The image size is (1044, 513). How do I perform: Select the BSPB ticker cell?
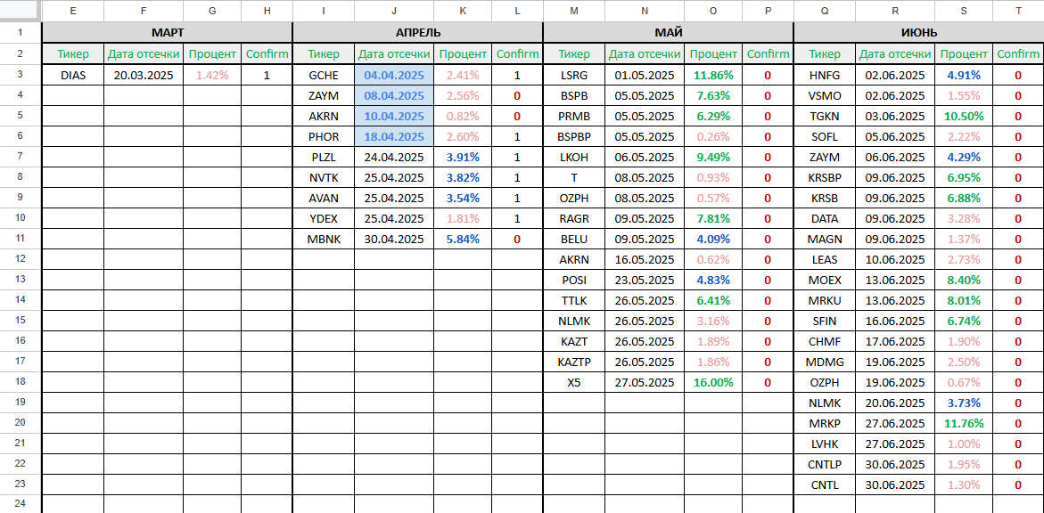pyautogui.click(x=574, y=96)
